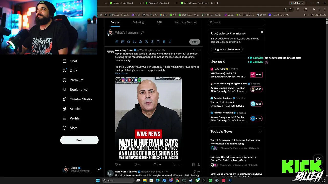Join the PowerGPU live giveaway space

236,73
